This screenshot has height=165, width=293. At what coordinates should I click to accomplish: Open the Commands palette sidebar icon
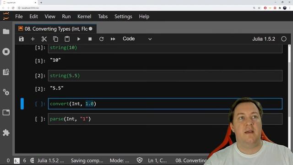(x=6, y=72)
